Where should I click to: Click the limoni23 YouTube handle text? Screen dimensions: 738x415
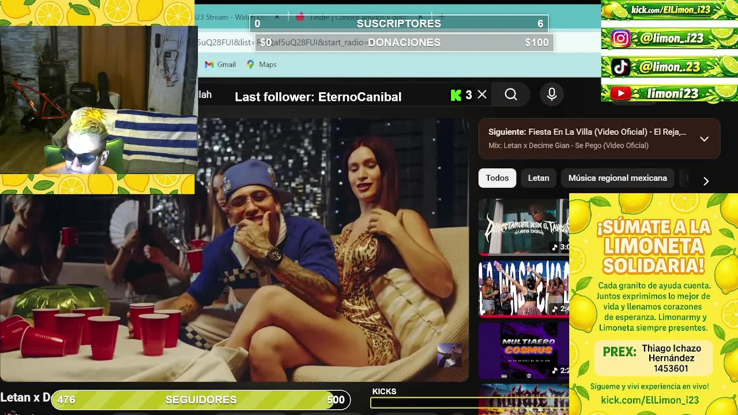(673, 93)
